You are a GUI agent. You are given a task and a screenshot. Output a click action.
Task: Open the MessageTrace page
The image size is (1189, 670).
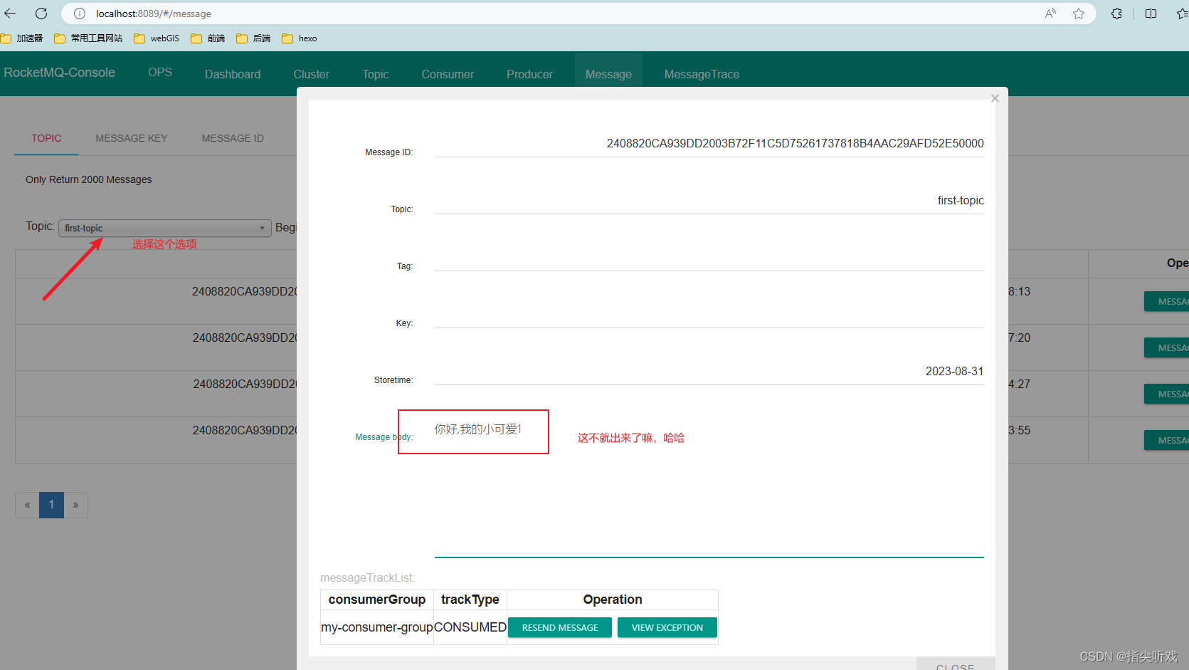coord(702,74)
